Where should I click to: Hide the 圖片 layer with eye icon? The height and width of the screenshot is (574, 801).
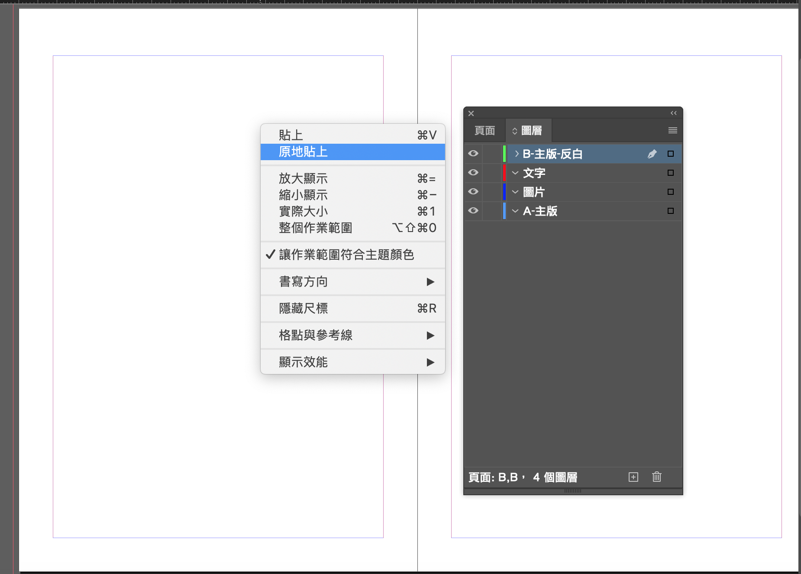pos(473,192)
